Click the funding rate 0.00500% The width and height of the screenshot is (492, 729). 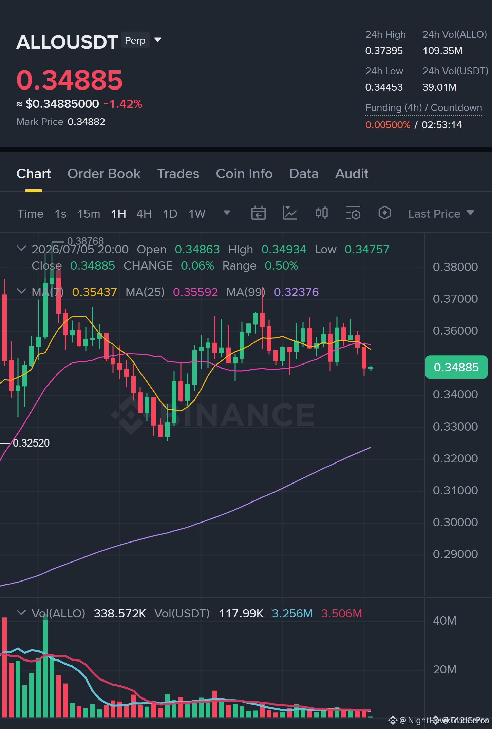[388, 125]
